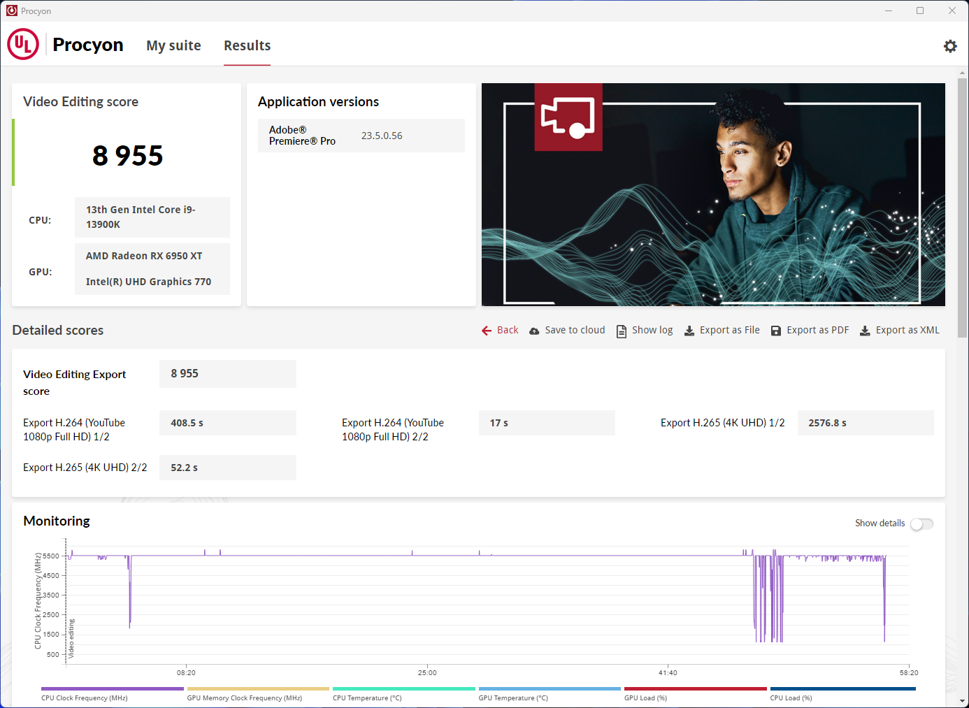The image size is (969, 708).
Task: Open the settings gear icon
Action: tap(950, 46)
